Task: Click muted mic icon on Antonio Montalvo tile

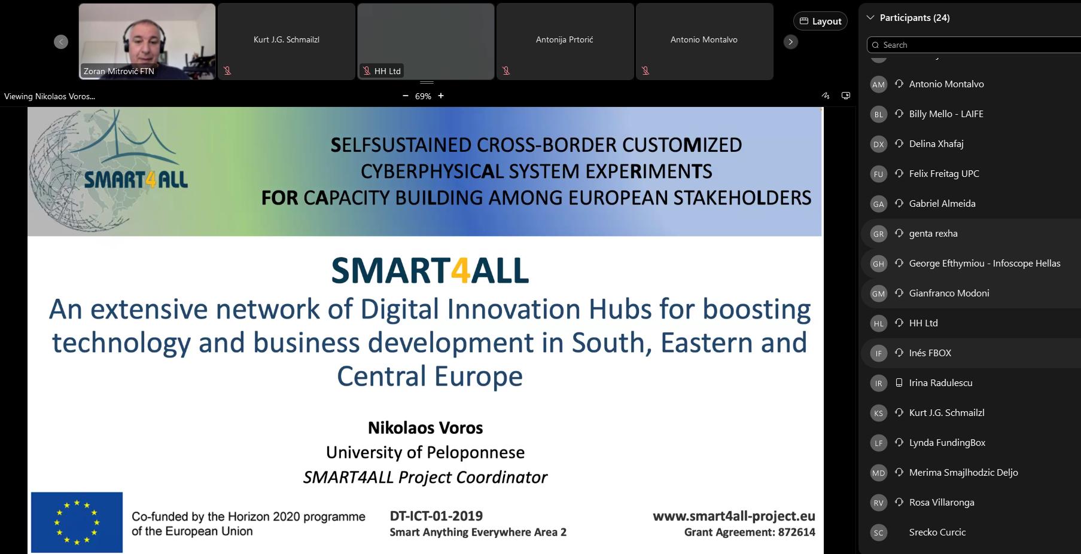Action: (x=645, y=71)
